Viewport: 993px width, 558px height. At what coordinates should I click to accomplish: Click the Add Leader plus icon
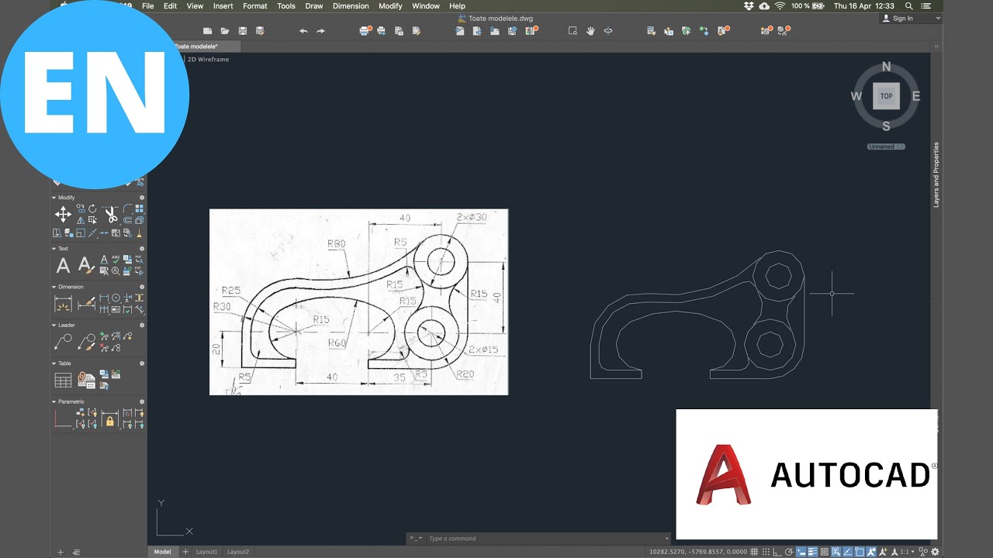[x=104, y=336]
